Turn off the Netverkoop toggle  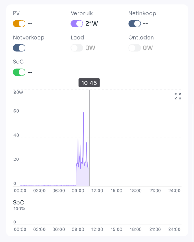click(x=19, y=48)
